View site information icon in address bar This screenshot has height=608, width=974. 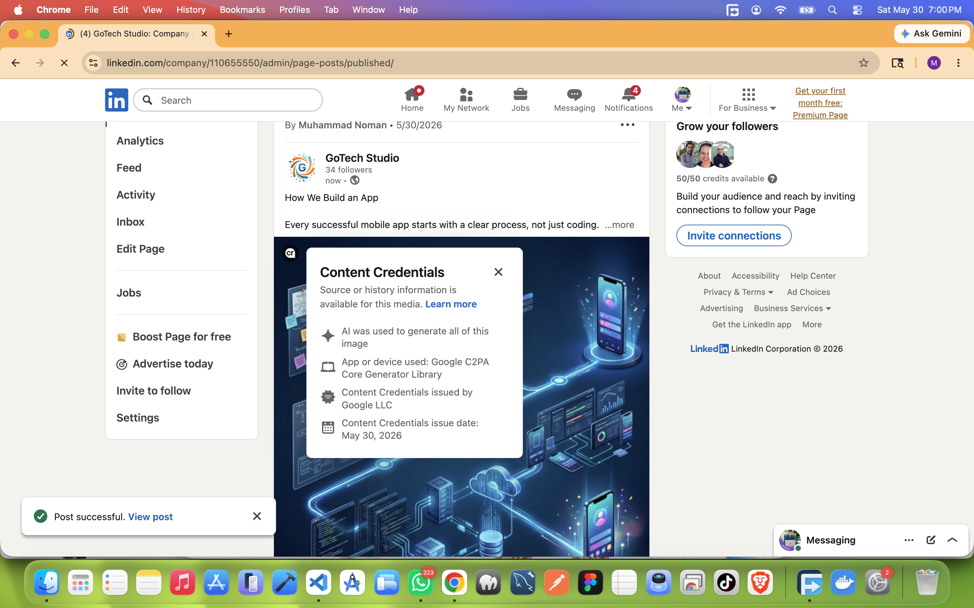pyautogui.click(x=93, y=63)
